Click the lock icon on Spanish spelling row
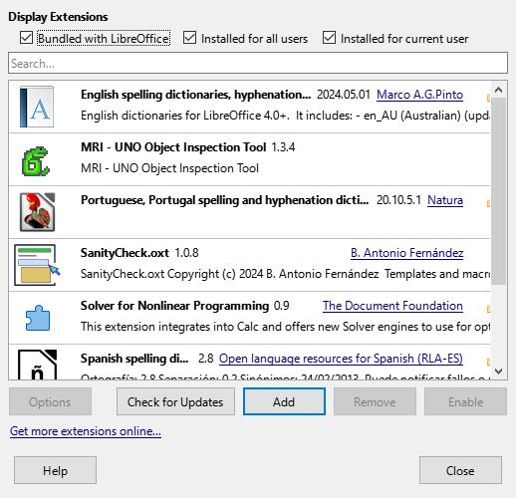Viewport: 516px width, 498px height. pos(488,362)
